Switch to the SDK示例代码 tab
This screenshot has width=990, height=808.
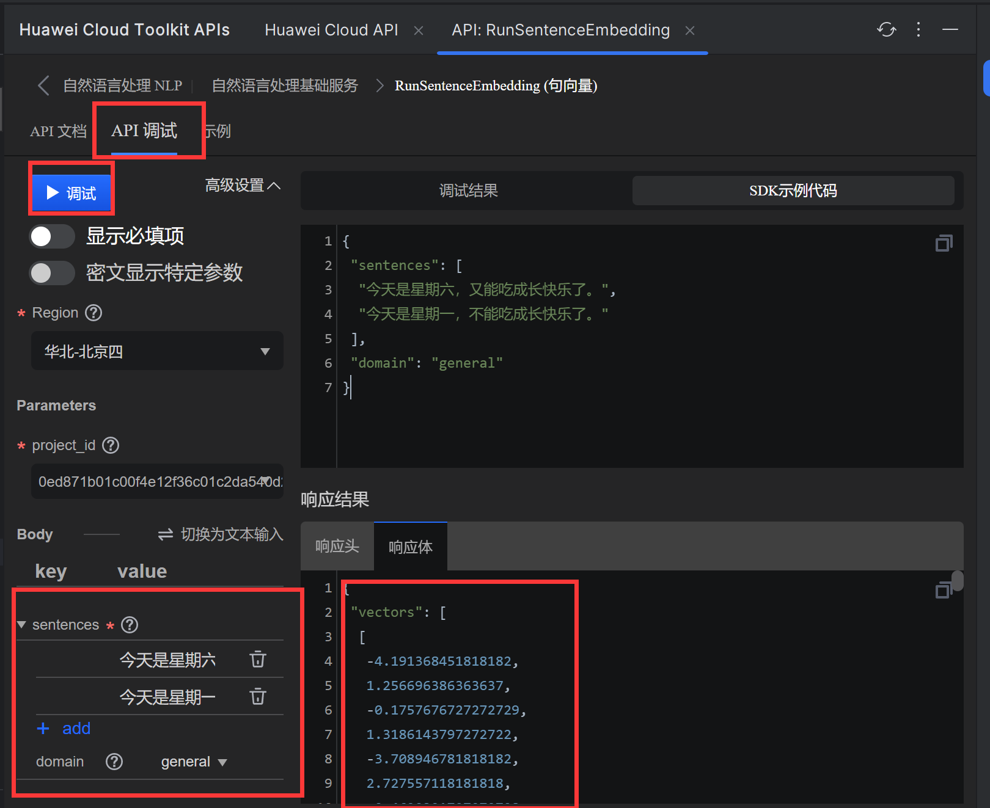coord(793,191)
